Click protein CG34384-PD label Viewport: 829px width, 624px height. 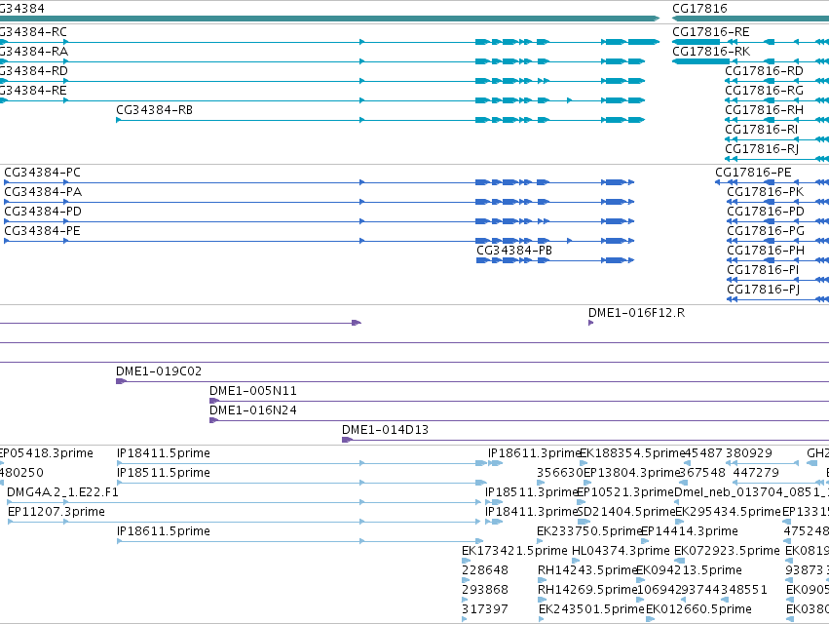(x=43, y=212)
